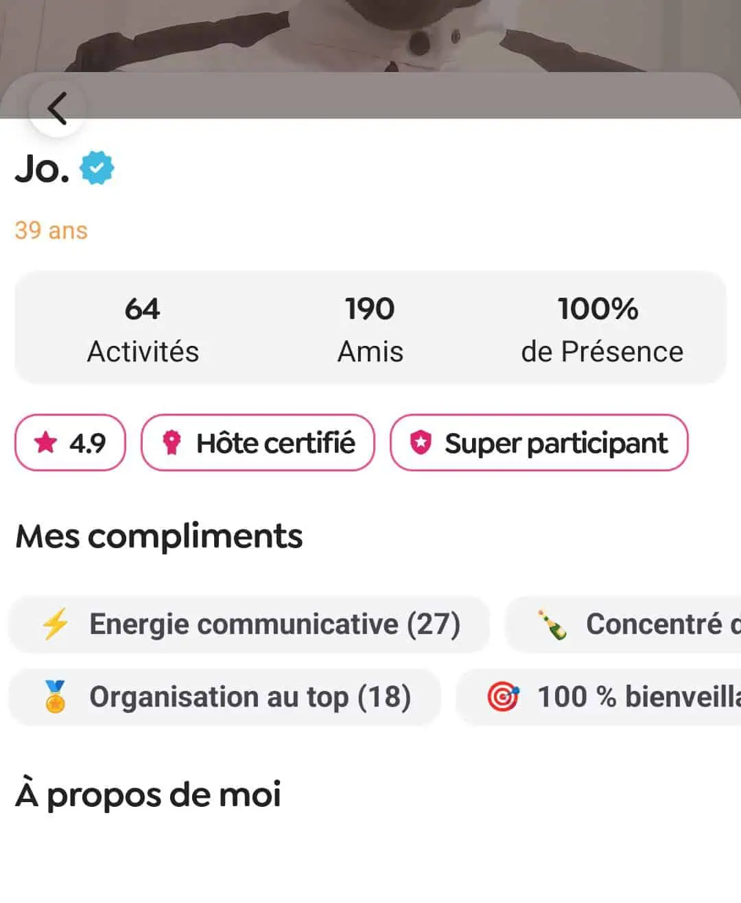The height and width of the screenshot is (903, 741).
Task: Tap the À propos de moi heading
Action: click(x=148, y=795)
